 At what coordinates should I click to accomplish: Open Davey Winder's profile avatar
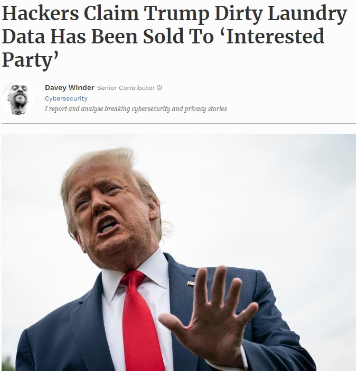click(18, 98)
